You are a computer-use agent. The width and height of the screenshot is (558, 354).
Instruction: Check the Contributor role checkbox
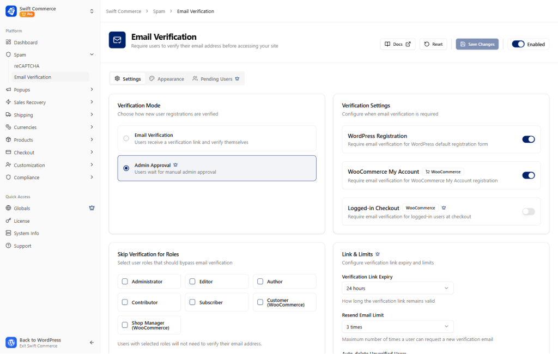125,302
